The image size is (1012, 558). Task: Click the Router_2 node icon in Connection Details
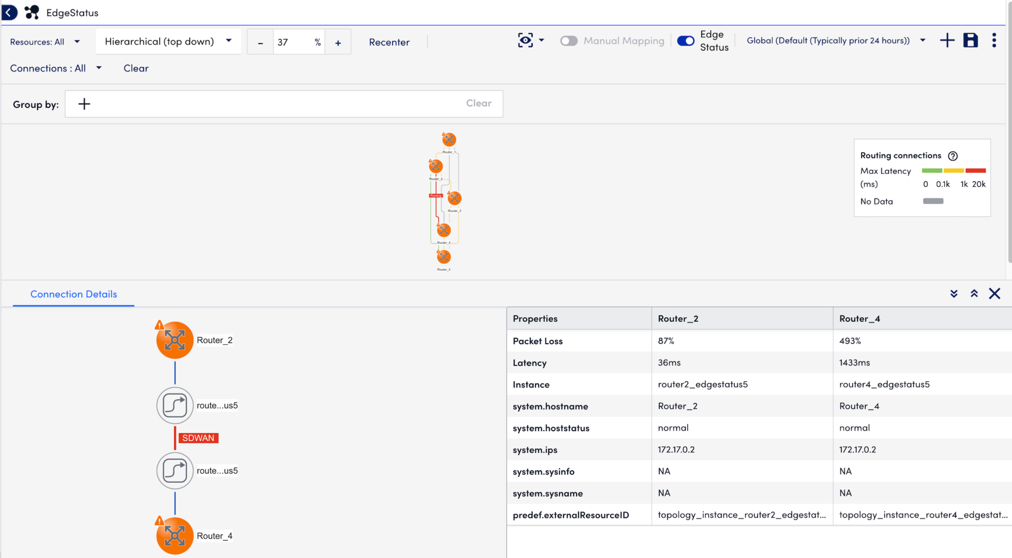pyautogui.click(x=174, y=340)
